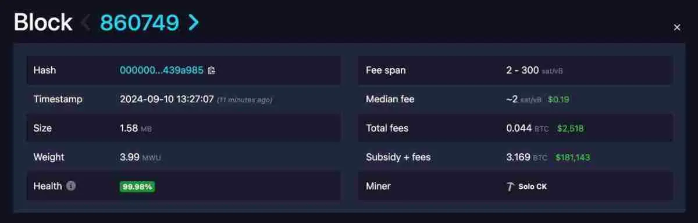Click the $0.19 median fee value

(558, 99)
